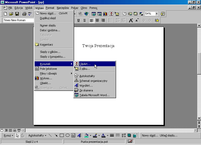The height and width of the screenshot is (145, 201).
Task: Choose ClipArt... from the Rysunek submenu
Action: [95, 64]
